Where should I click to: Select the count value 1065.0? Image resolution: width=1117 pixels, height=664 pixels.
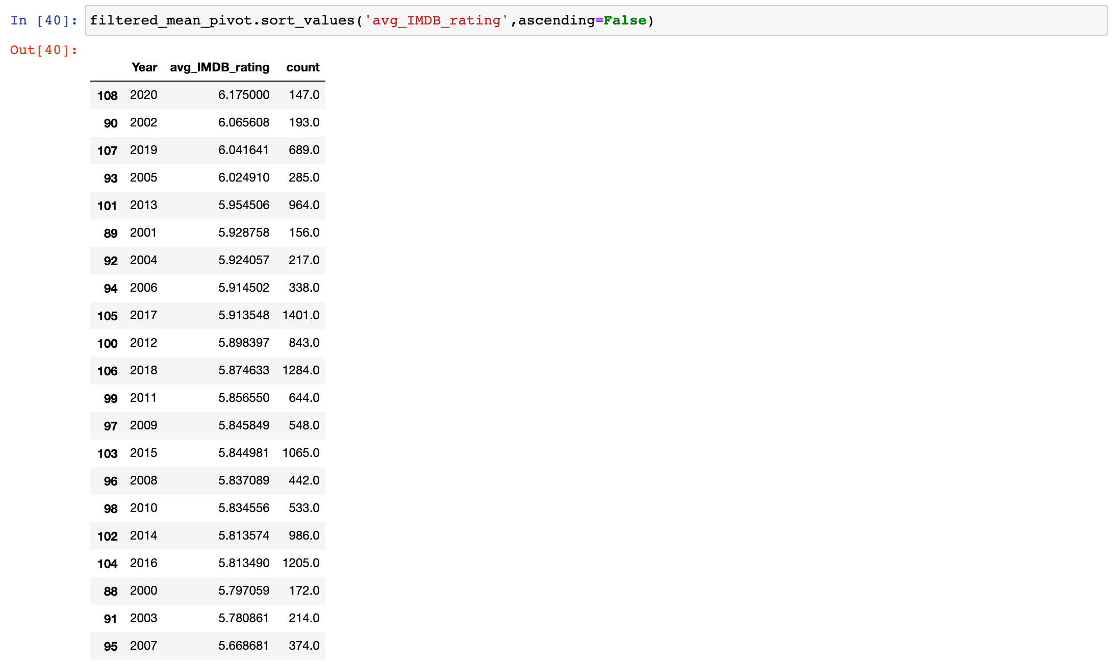point(301,453)
